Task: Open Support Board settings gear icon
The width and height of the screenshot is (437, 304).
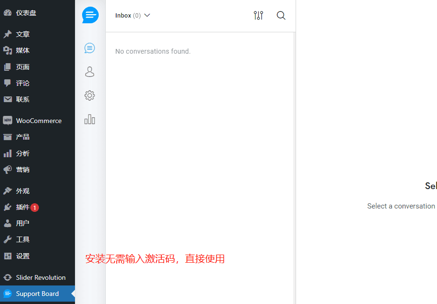Action: pyautogui.click(x=90, y=95)
